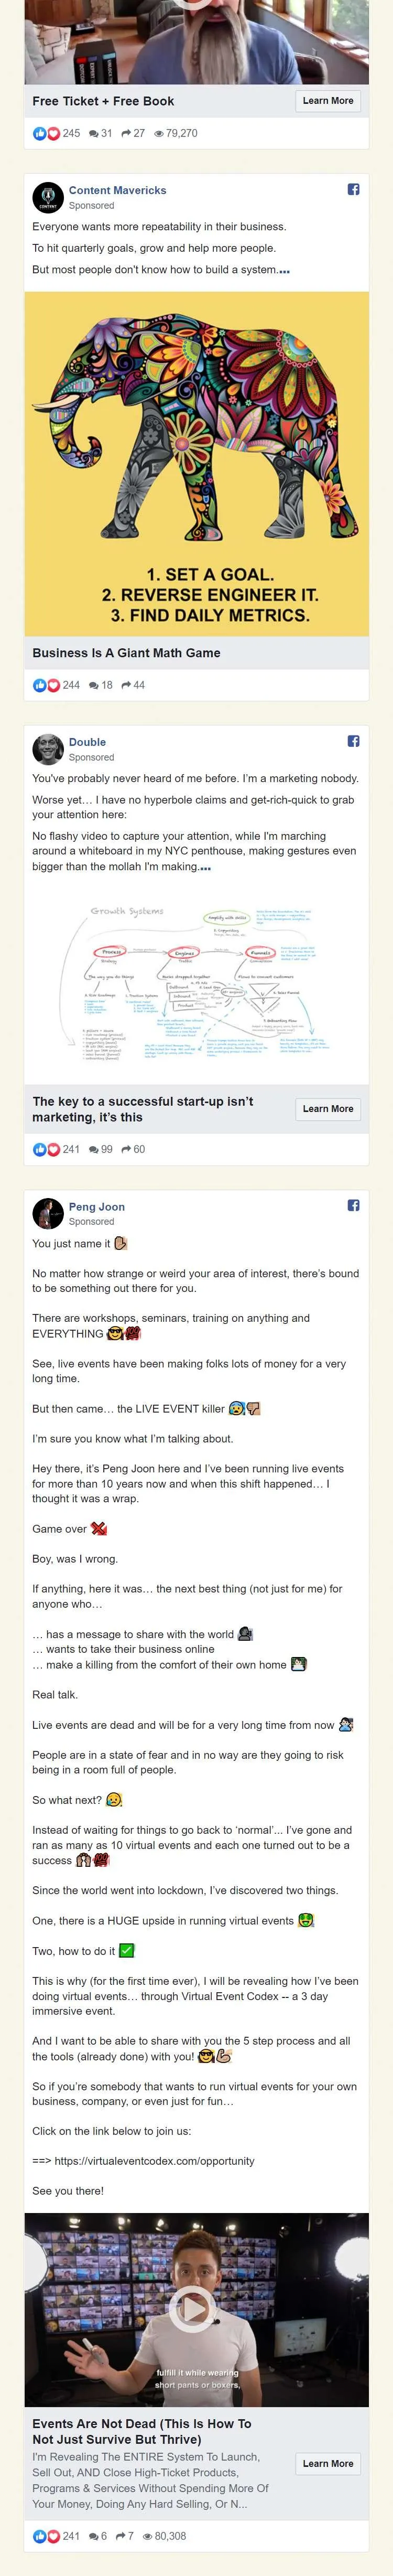
Task: Expand truncated Double ad text ellipsis
Action: pos(205,867)
